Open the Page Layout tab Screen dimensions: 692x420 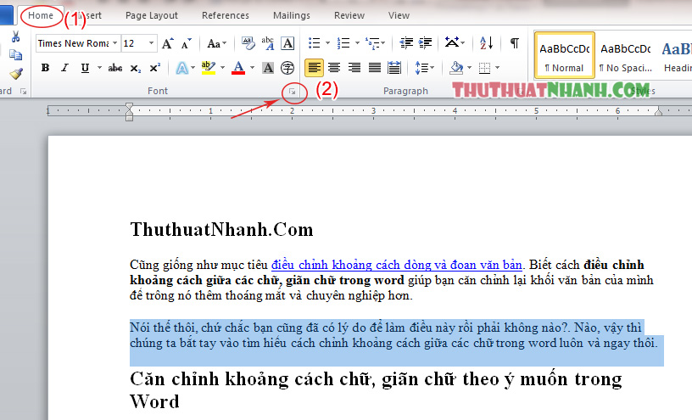click(x=151, y=15)
